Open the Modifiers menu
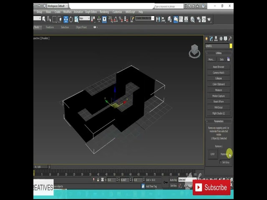Image resolution: width=267 pixels, height=200 pixels. click(68, 12)
